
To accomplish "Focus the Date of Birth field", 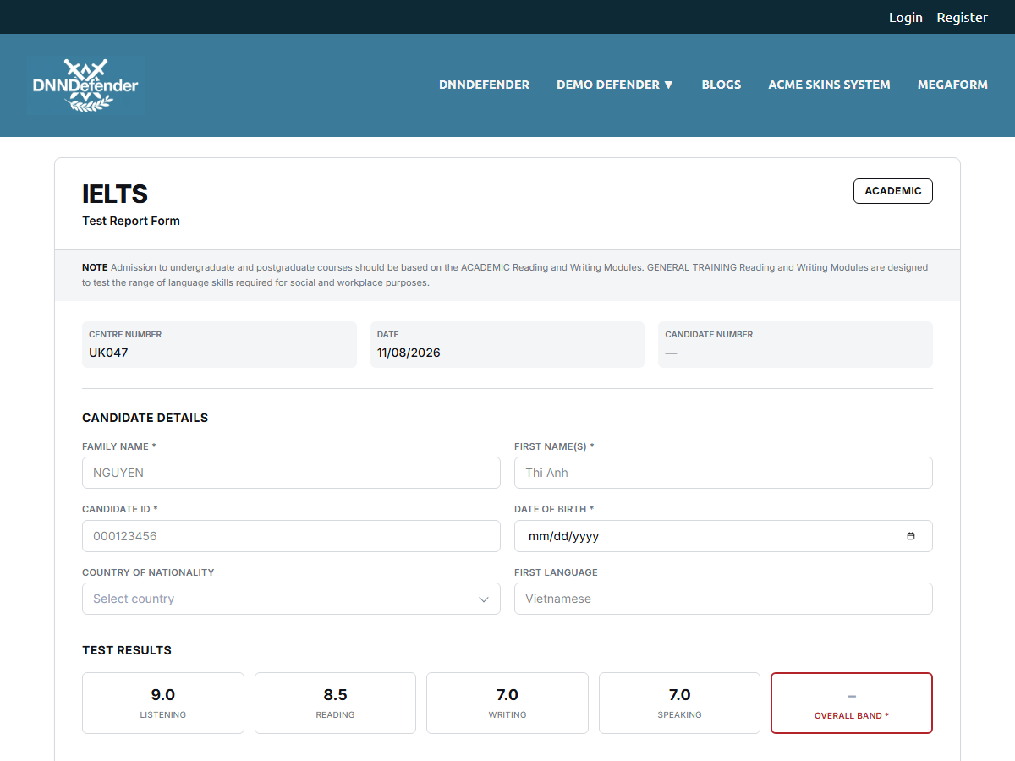I will 723,536.
